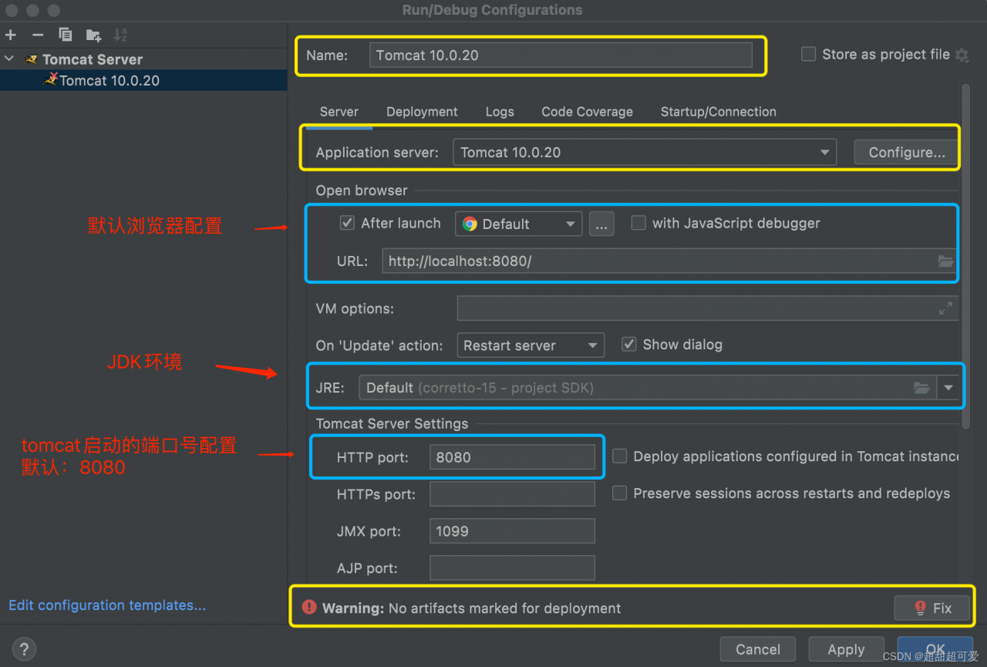
Task: Open Edit configuration templates link
Action: pos(107,605)
